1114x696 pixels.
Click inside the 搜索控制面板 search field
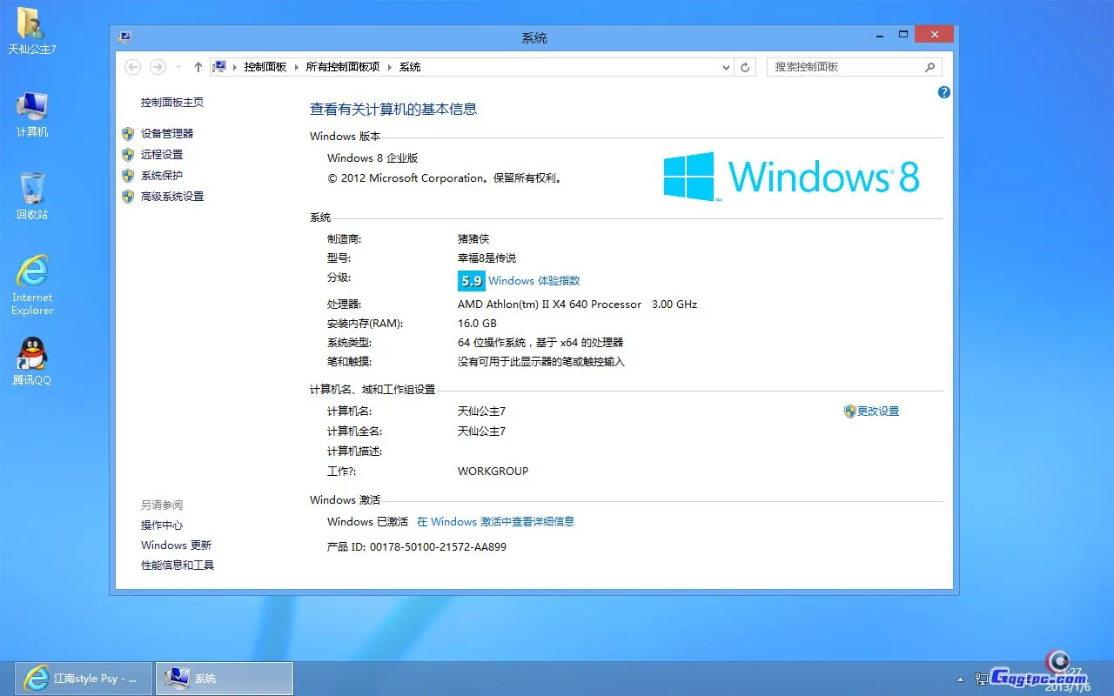click(x=835, y=66)
